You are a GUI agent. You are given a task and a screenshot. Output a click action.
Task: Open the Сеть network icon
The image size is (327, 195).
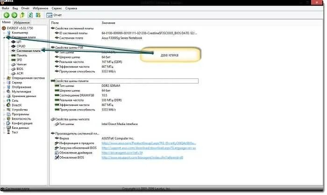click(x=8, y=101)
